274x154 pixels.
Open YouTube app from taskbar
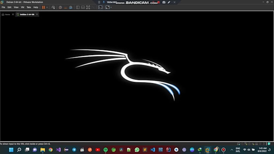click(x=98, y=150)
